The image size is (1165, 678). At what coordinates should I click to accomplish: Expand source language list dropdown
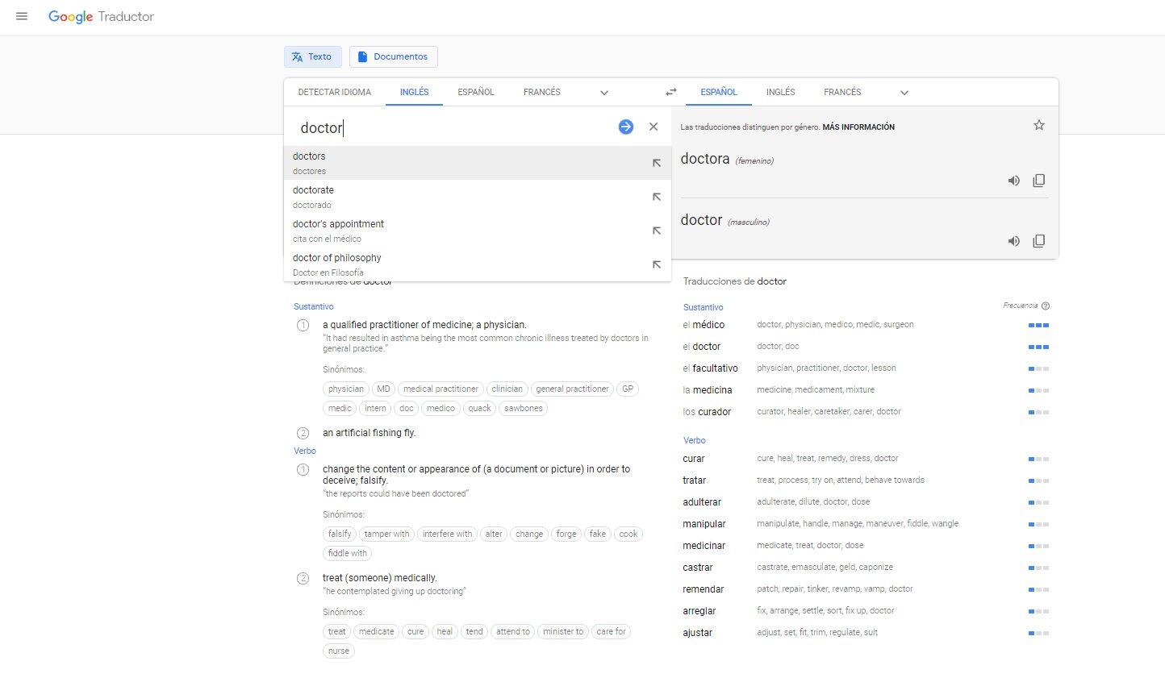(x=603, y=93)
